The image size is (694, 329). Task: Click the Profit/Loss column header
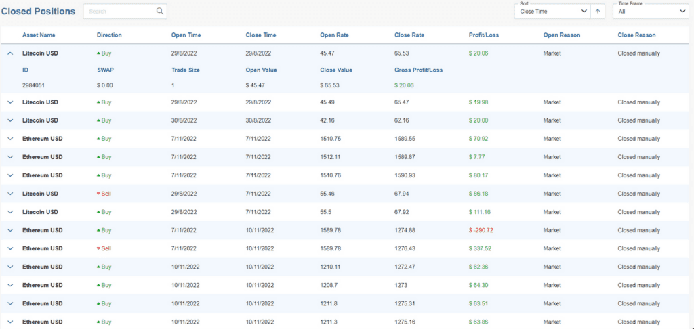pyautogui.click(x=484, y=35)
